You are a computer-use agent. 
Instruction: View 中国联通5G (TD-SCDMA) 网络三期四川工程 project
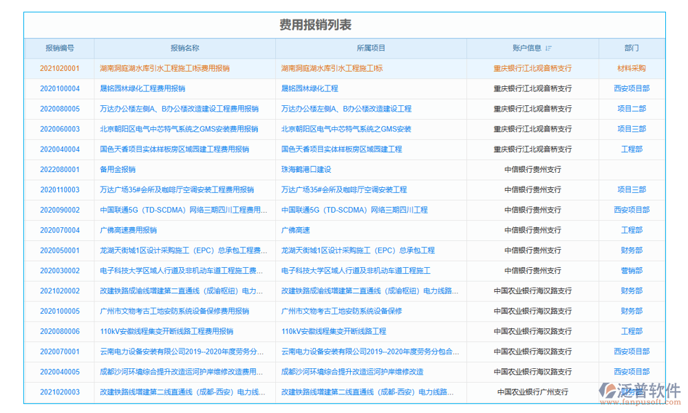[x=356, y=210]
